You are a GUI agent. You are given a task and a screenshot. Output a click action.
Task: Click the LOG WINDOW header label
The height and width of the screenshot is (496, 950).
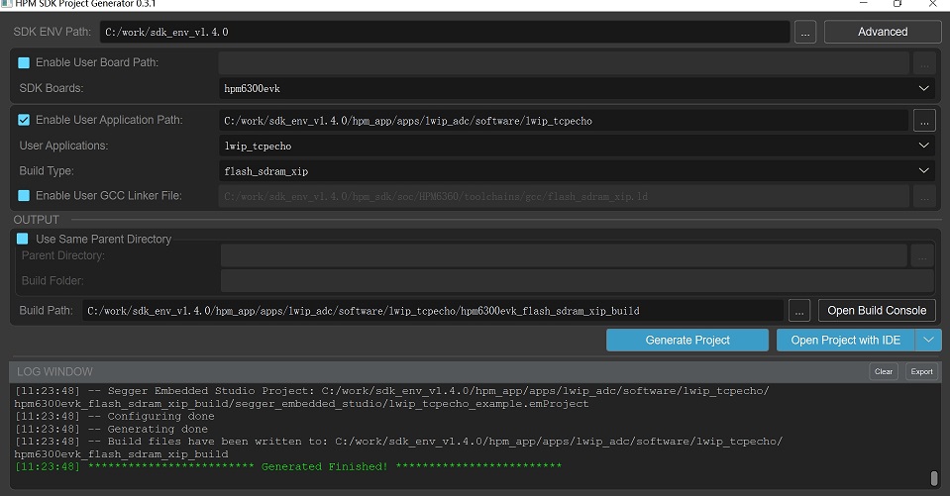click(x=54, y=372)
